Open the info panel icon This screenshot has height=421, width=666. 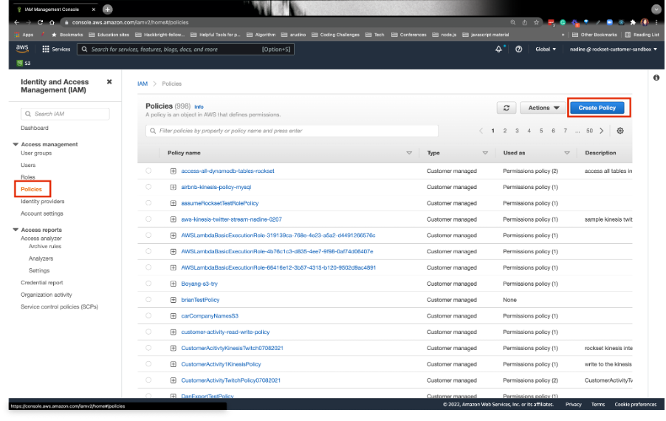coord(656,78)
